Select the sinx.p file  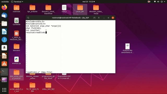[x=64, y=9]
